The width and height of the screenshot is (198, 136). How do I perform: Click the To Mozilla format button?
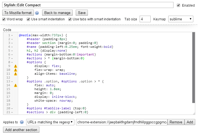(x=18, y=13)
